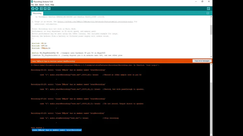Select the Recording sketch tab
Image resolution: width=243 pixels, height=136 pixels.
coord(37,13)
